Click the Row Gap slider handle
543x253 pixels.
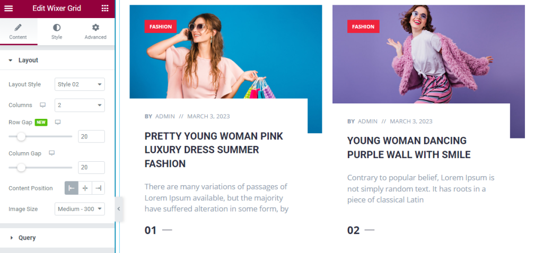21,136
